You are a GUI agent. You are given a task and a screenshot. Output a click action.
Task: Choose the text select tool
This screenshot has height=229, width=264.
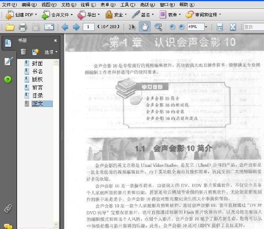pyautogui.click(x=132, y=27)
